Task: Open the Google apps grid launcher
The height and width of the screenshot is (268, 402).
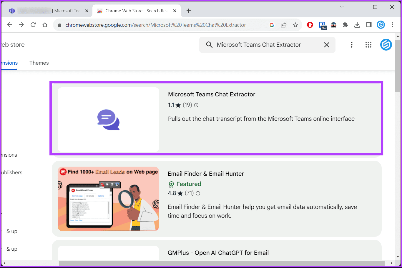Action: (x=368, y=45)
